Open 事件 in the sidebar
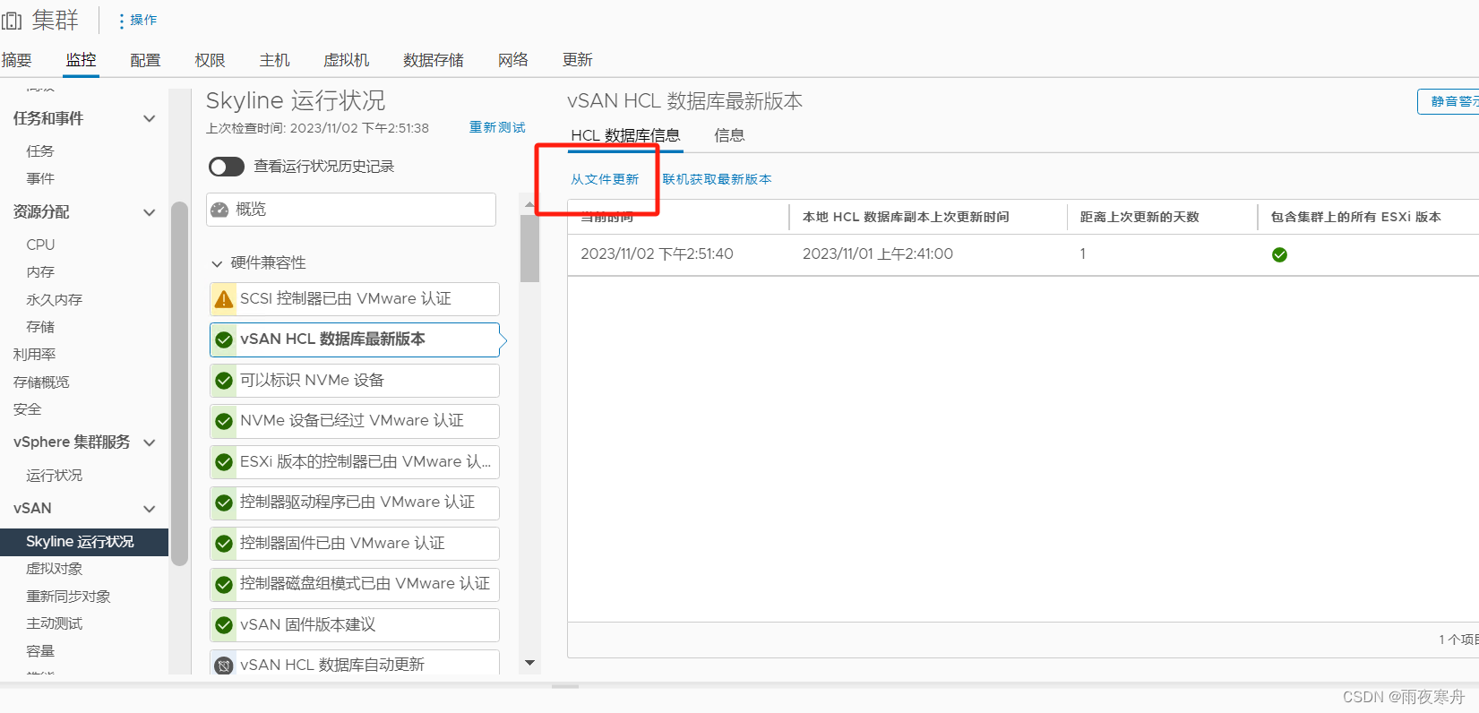Screen dimensions: 1479x713 tap(40, 179)
